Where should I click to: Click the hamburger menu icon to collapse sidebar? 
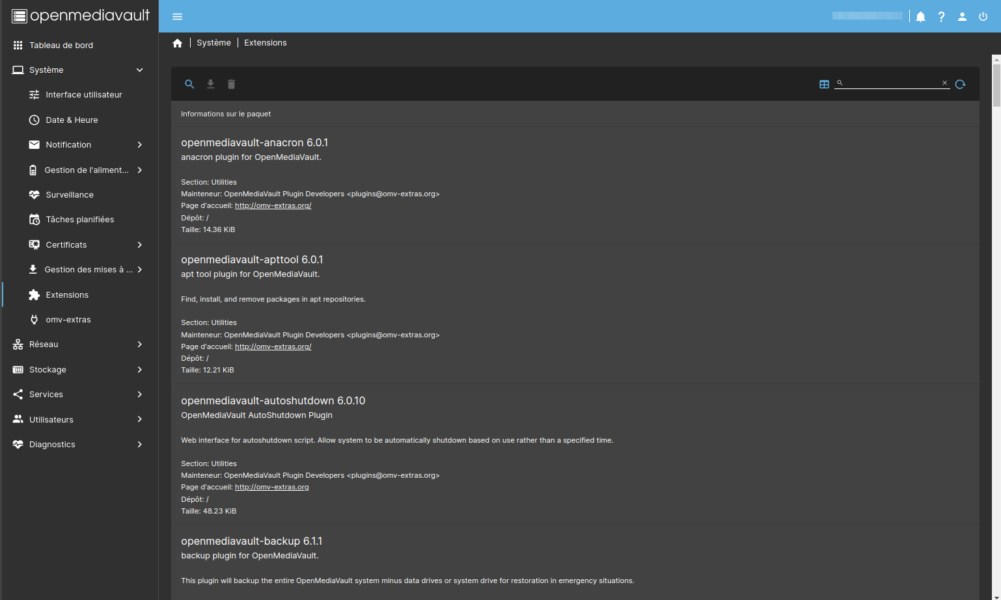coord(177,16)
